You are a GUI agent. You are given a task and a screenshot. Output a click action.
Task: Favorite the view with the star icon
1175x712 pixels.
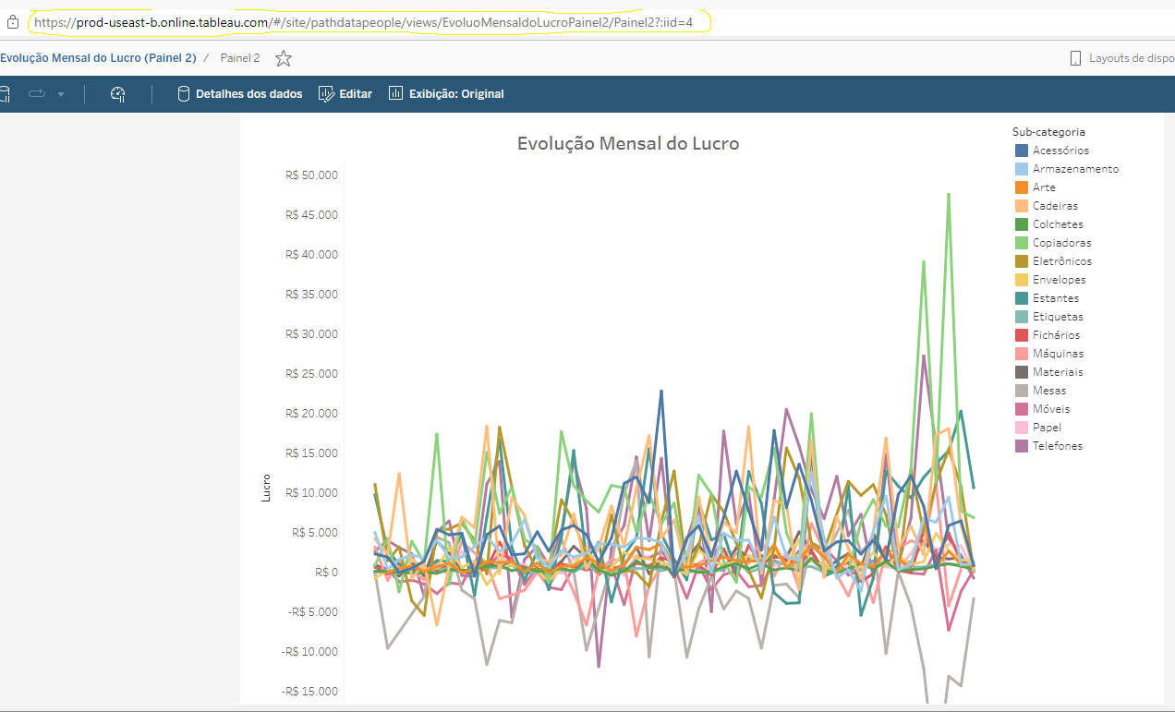click(284, 58)
